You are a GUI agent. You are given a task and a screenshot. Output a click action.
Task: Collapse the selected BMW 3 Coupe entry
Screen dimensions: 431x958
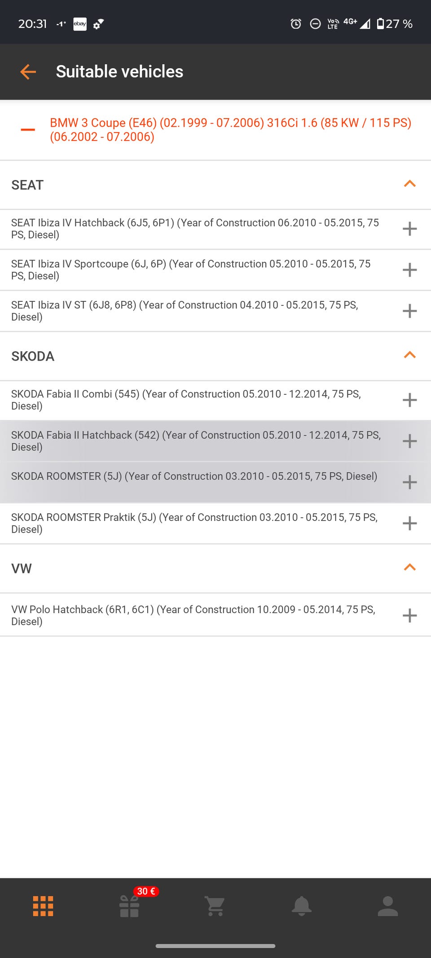pos(28,130)
